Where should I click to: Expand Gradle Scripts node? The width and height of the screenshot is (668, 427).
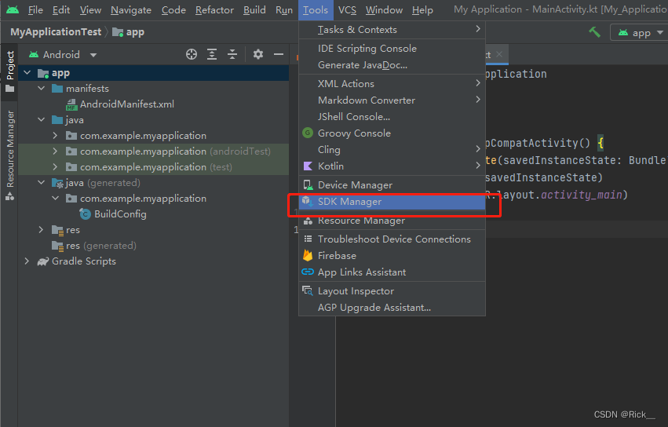click(27, 261)
